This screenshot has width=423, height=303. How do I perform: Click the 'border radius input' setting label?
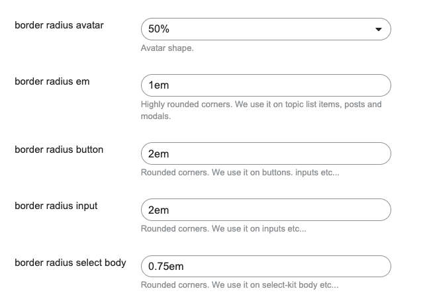(x=56, y=206)
